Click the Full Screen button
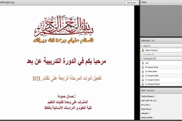This screenshot has height=121, width=182. (131, 3)
